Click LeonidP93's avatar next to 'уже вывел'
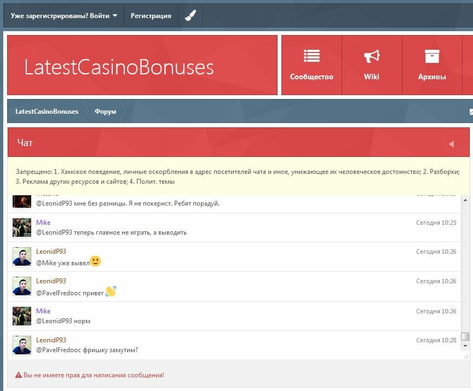This screenshot has height=391, width=473. 22,256
